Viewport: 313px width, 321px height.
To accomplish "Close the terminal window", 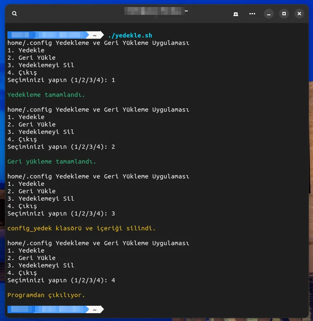I will [x=299, y=14].
